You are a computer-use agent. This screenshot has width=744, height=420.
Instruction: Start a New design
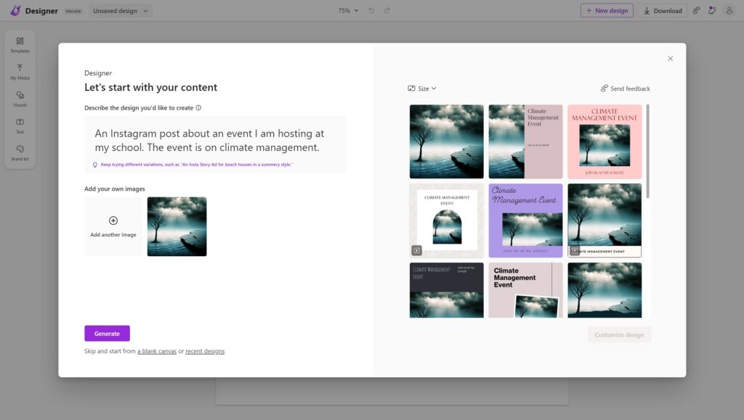[607, 10]
